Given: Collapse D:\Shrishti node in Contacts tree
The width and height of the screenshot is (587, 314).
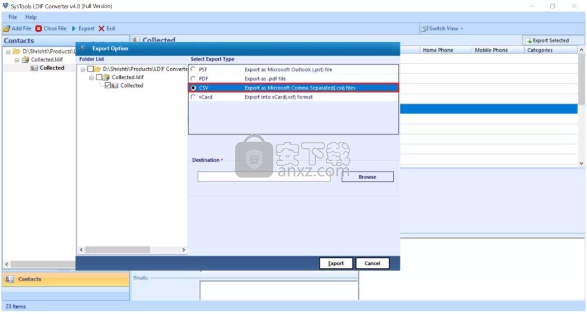Looking at the screenshot, I should 8,51.
